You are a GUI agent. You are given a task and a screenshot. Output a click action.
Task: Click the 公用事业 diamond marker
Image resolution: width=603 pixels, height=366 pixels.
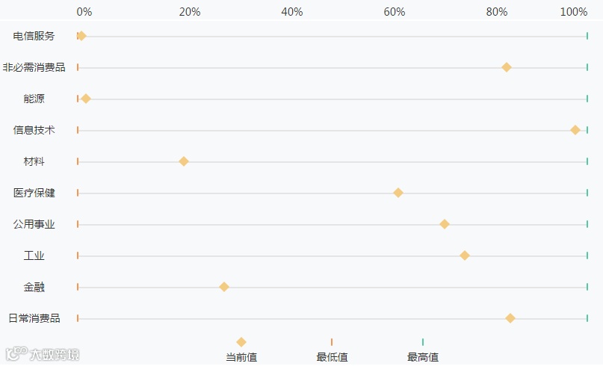[445, 224]
